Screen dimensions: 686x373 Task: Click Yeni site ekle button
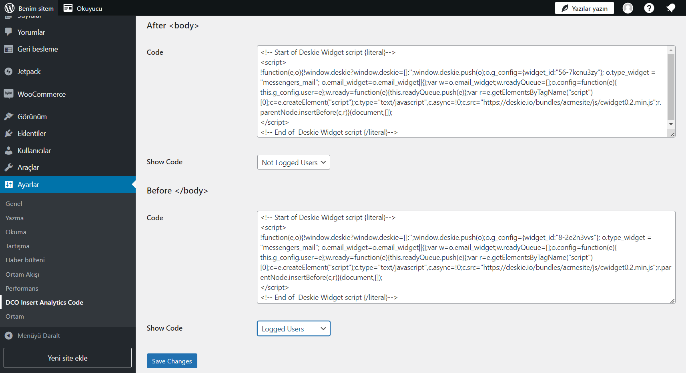click(68, 358)
